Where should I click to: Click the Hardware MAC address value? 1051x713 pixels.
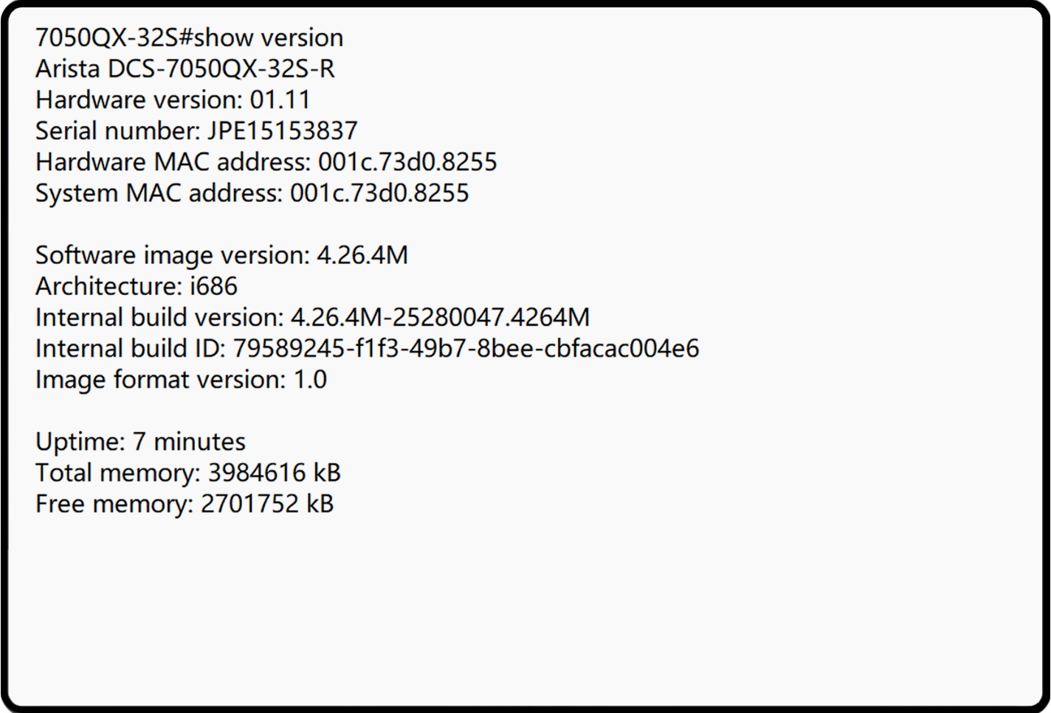click(407, 162)
